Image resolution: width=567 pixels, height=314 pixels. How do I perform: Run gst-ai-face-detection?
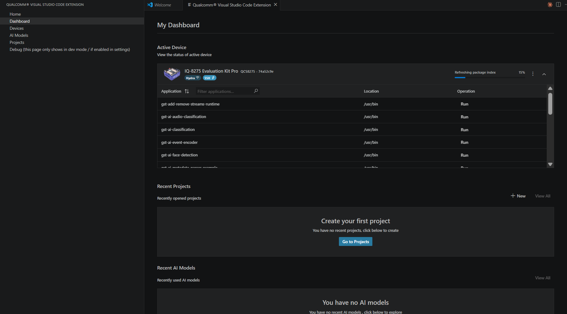[464, 155]
